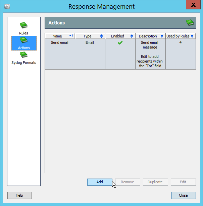Screen dimensions: 203x206
Task: Open the Syslog Formats section icon
Action: tap(23, 55)
